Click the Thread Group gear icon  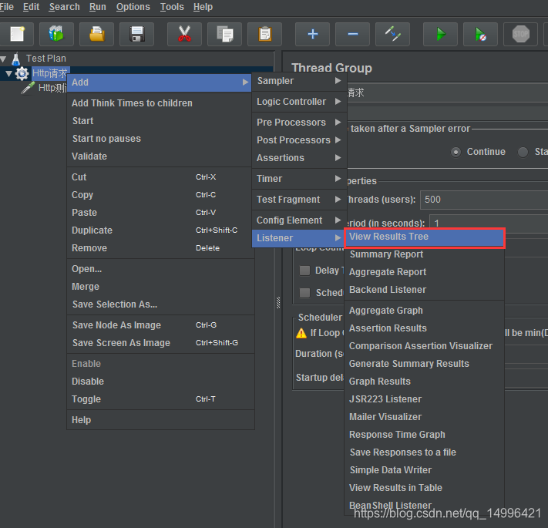coord(22,73)
